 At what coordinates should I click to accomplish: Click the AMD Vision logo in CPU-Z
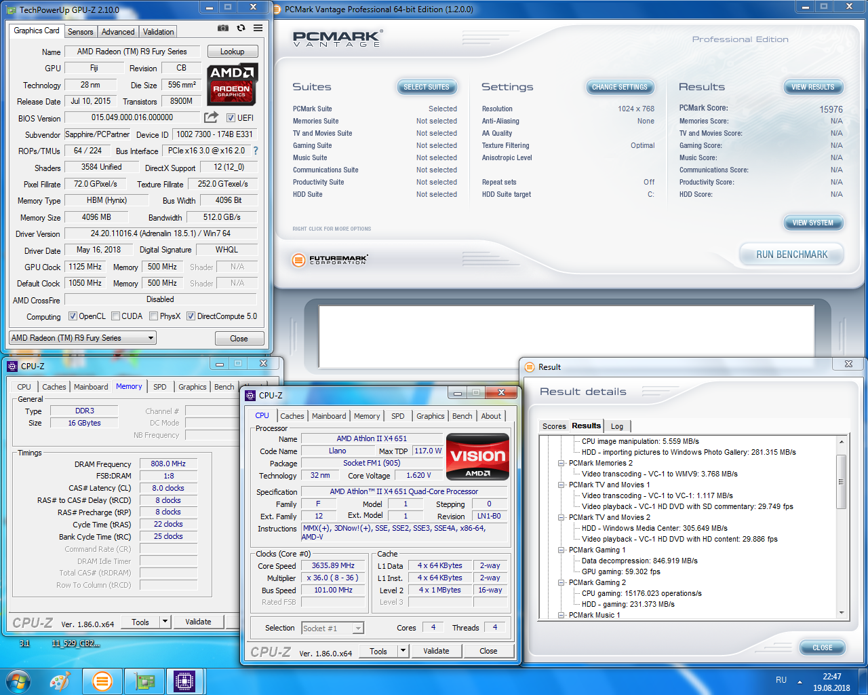coord(477,457)
